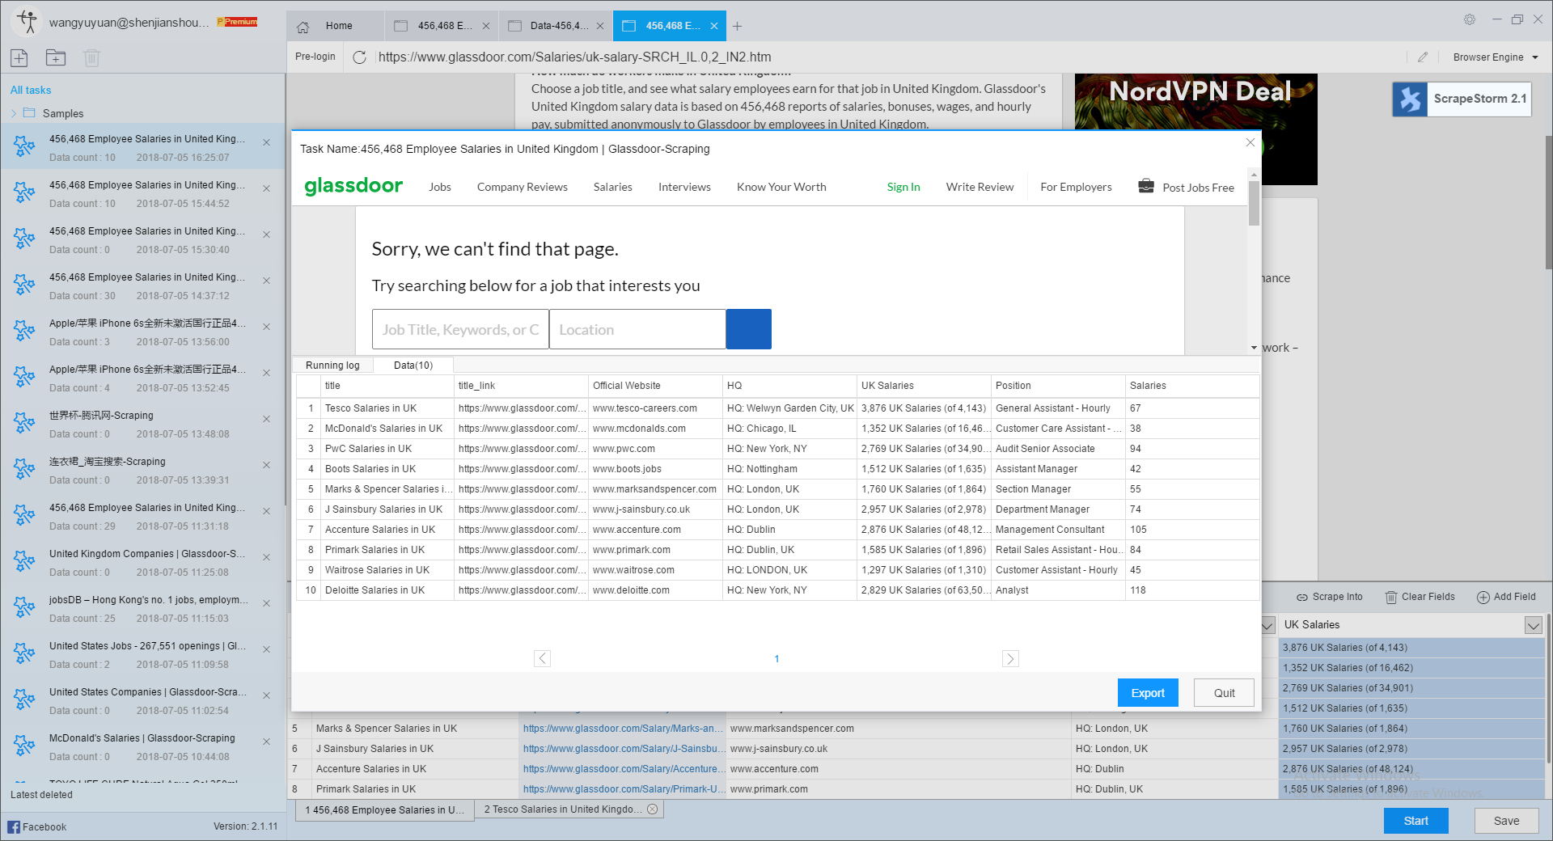Open glassdoor Salaries menu item

[x=613, y=187]
